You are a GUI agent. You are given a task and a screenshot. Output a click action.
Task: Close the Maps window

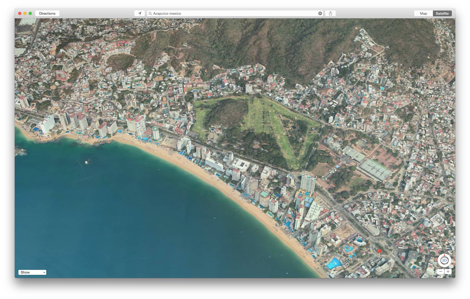(x=20, y=13)
